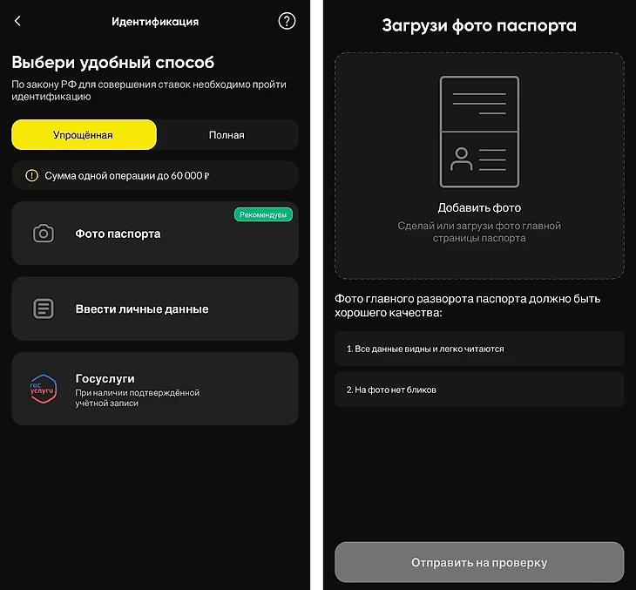Viewport: 636px width, 590px height.
Task: Tap the Сумма одной операции info banner
Action: click(x=155, y=176)
